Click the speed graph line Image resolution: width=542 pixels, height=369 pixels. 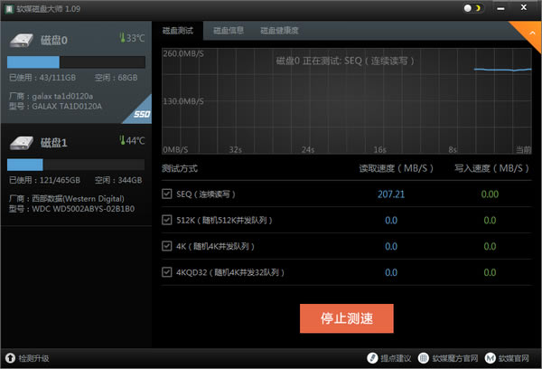point(502,70)
